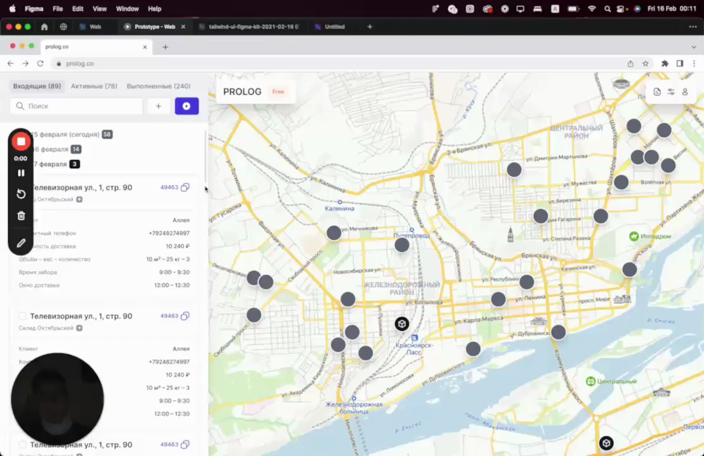This screenshot has height=456, width=704.
Task: Open the Edit menu
Action: [77, 8]
